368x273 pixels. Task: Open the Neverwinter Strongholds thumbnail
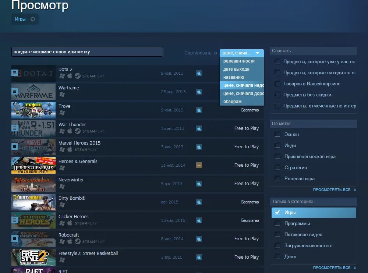(x=33, y=184)
